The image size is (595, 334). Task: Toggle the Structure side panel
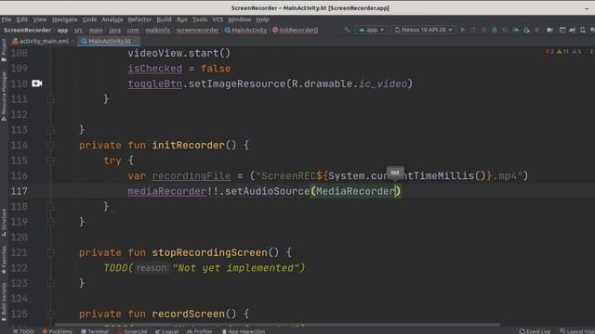click(x=4, y=223)
